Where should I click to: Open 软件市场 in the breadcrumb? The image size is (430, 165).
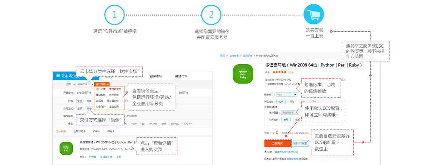pyautogui.click(x=234, y=56)
